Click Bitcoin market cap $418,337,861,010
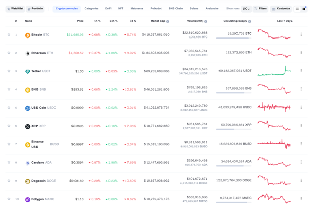 click(x=156, y=35)
